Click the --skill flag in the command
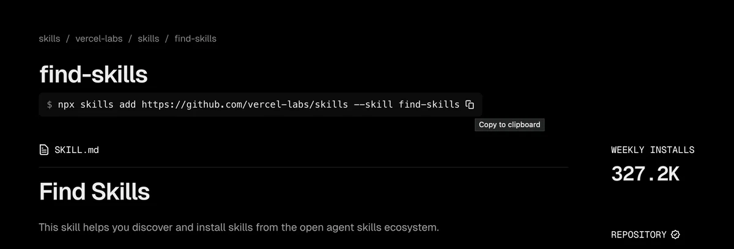The width and height of the screenshot is (734, 249). [x=373, y=105]
